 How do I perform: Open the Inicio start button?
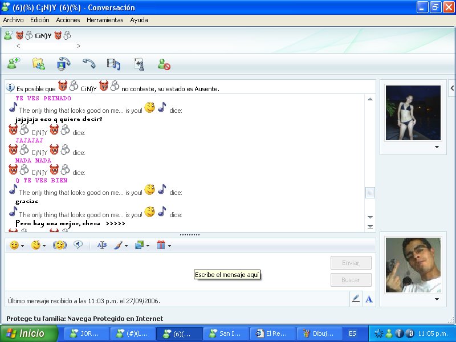(29, 333)
